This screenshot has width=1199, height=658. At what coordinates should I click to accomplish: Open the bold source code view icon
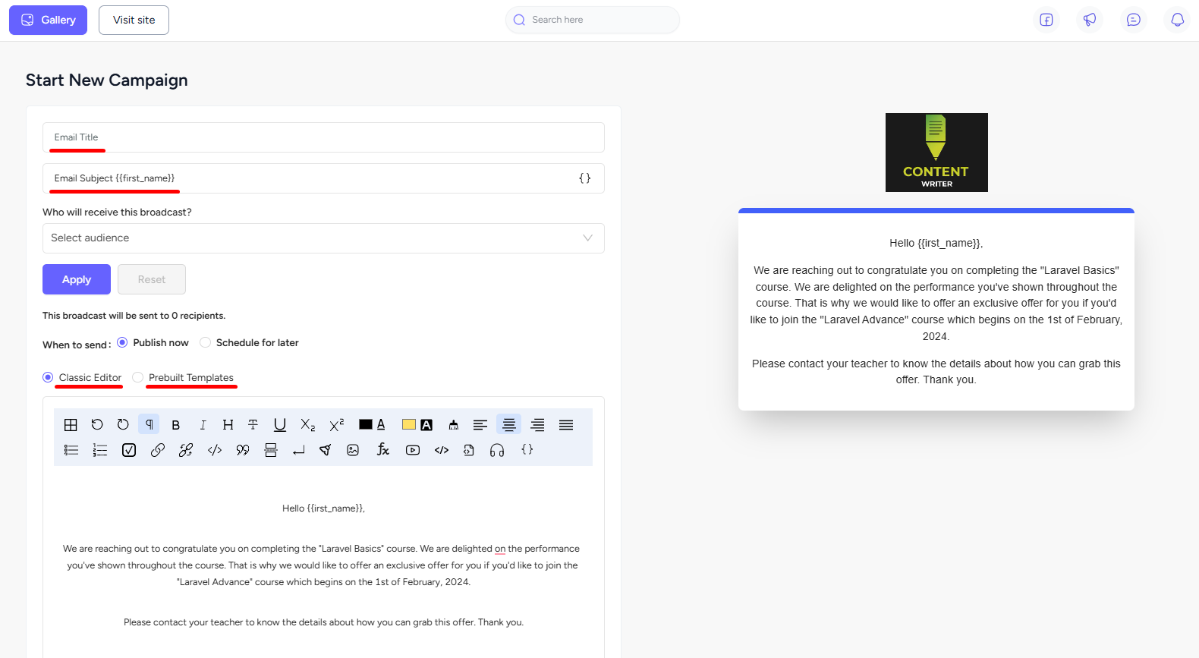coord(442,450)
